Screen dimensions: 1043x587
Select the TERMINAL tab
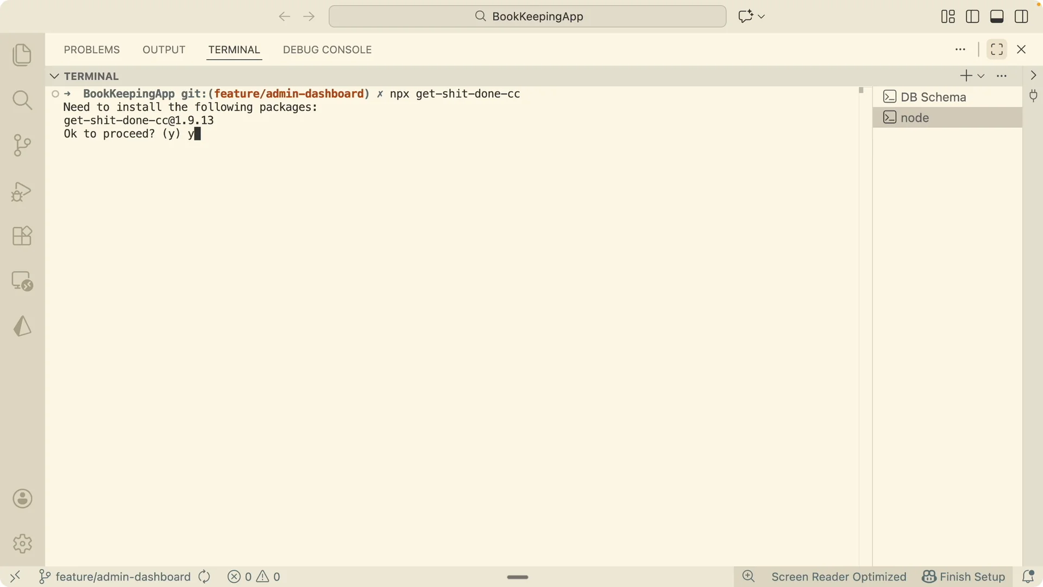(x=234, y=49)
